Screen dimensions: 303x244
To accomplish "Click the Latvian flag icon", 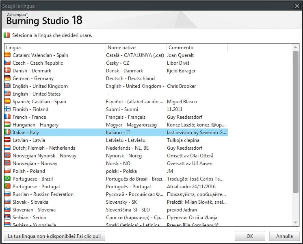I will tap(8, 140).
